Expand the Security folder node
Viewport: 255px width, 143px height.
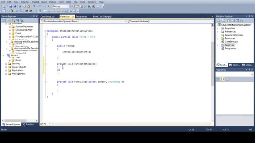coord(6,64)
